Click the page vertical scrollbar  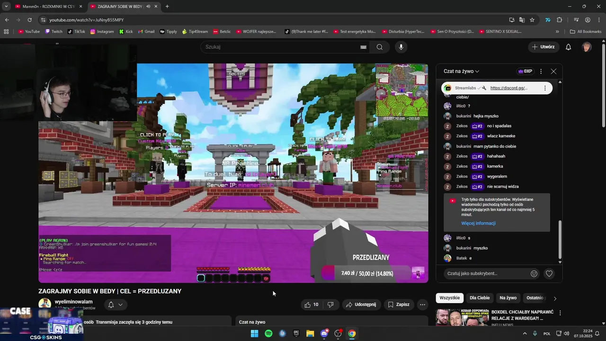click(x=603, y=85)
